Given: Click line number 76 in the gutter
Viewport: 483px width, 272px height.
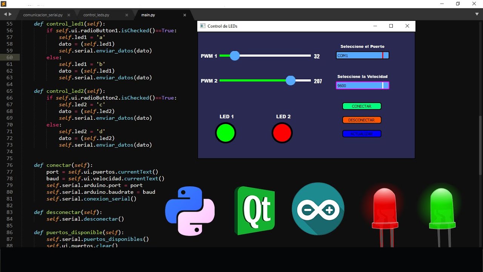Looking at the screenshot, I should click(x=10, y=165).
